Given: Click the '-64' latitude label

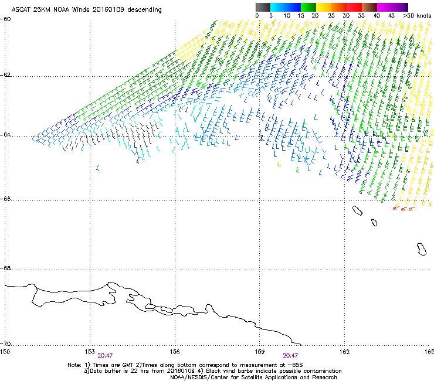Looking at the screenshot, I should point(5,135).
